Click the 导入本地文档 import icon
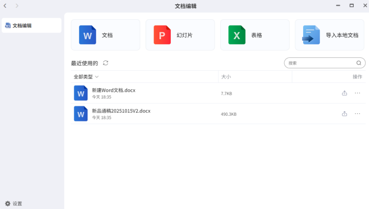The image size is (369, 209). pos(311,35)
